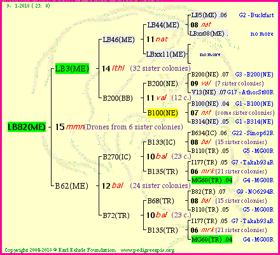Click the yellow highlighted B100(NE)
This screenshot has height=255, width=280.
[x=163, y=113]
